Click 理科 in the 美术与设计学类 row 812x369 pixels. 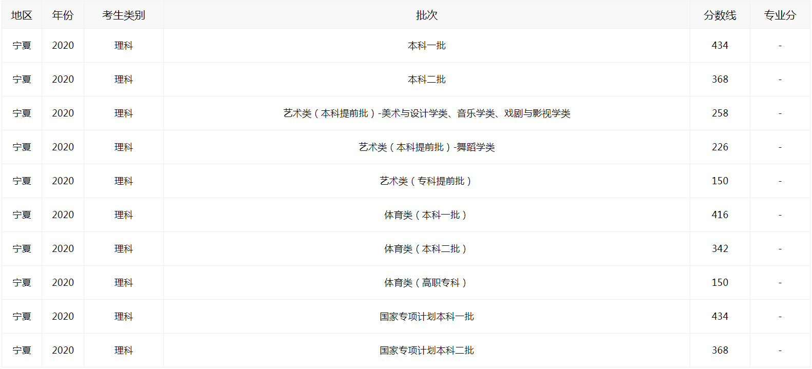point(123,113)
